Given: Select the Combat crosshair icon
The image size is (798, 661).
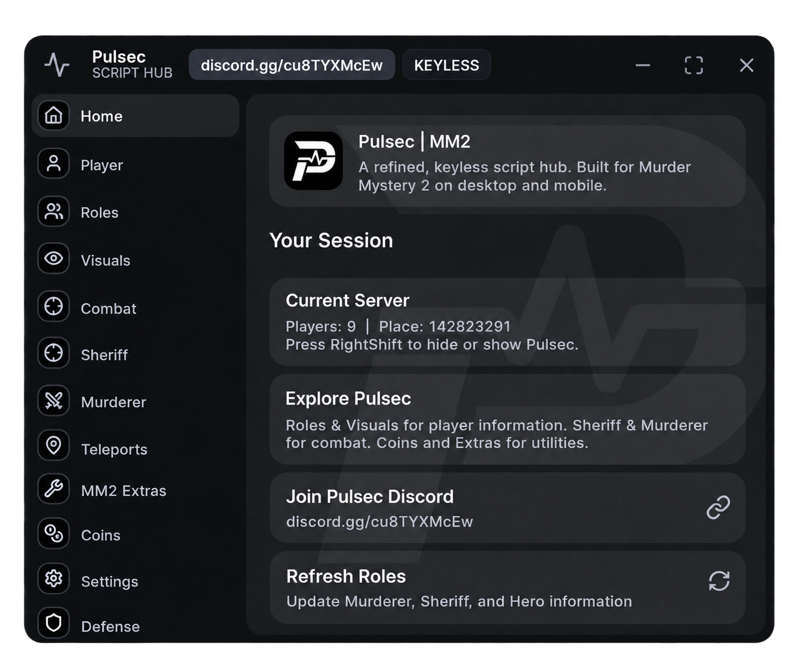Looking at the screenshot, I should [x=54, y=306].
